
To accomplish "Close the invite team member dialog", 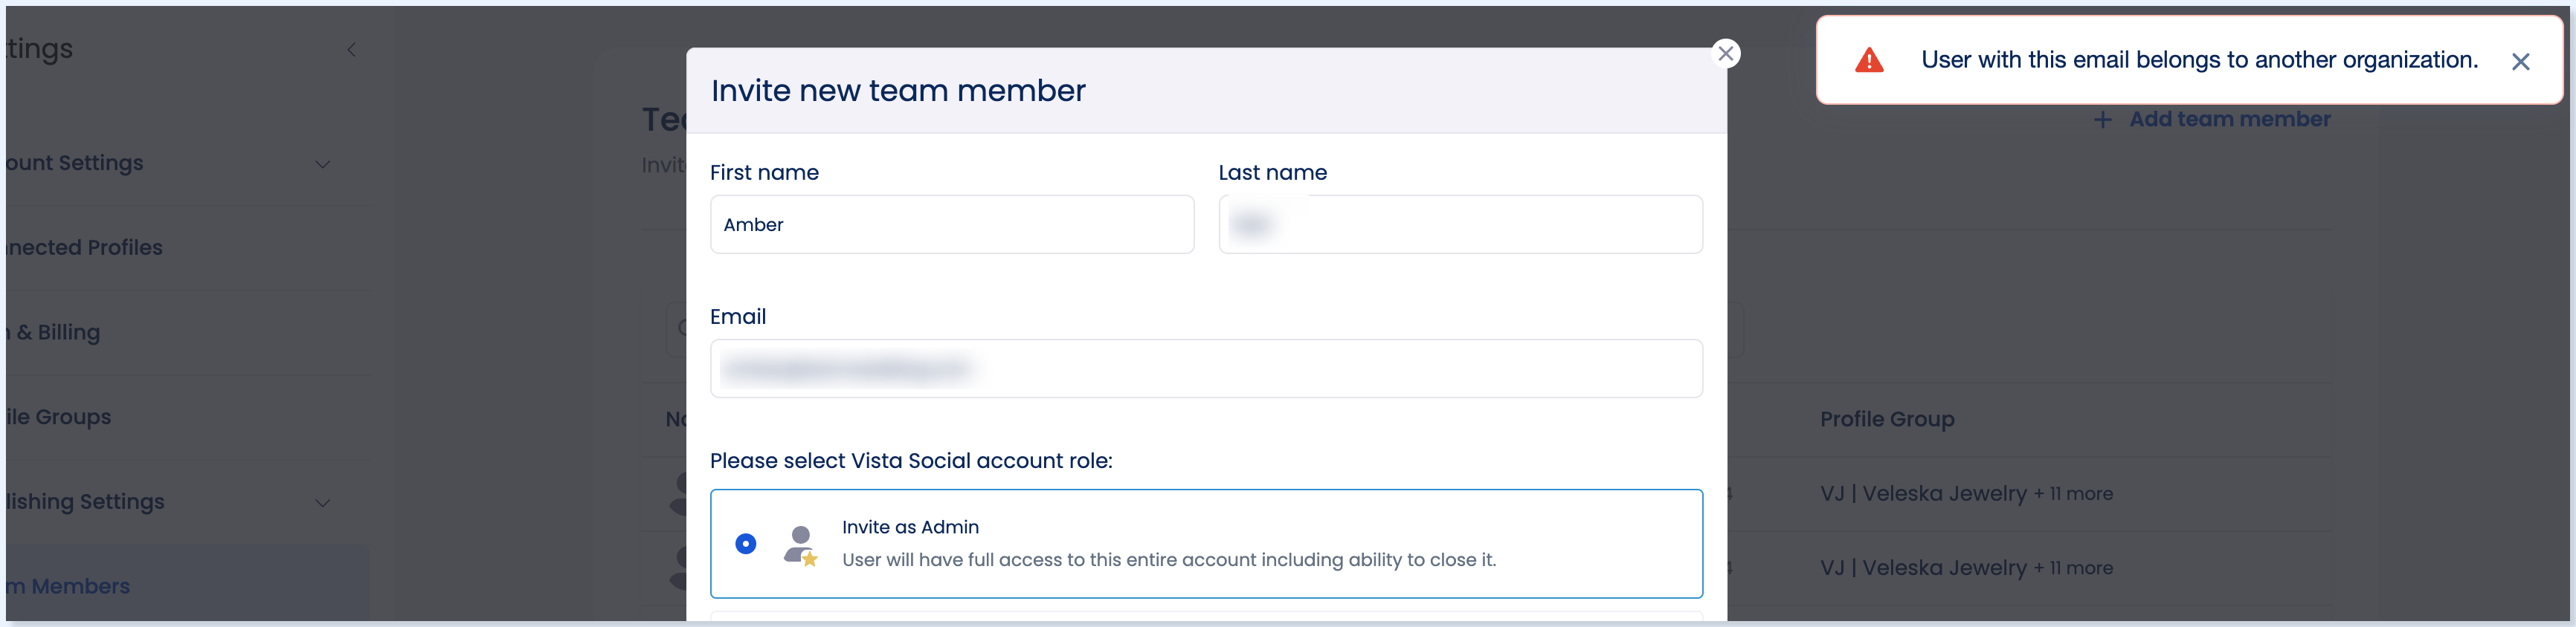I will [x=1725, y=53].
